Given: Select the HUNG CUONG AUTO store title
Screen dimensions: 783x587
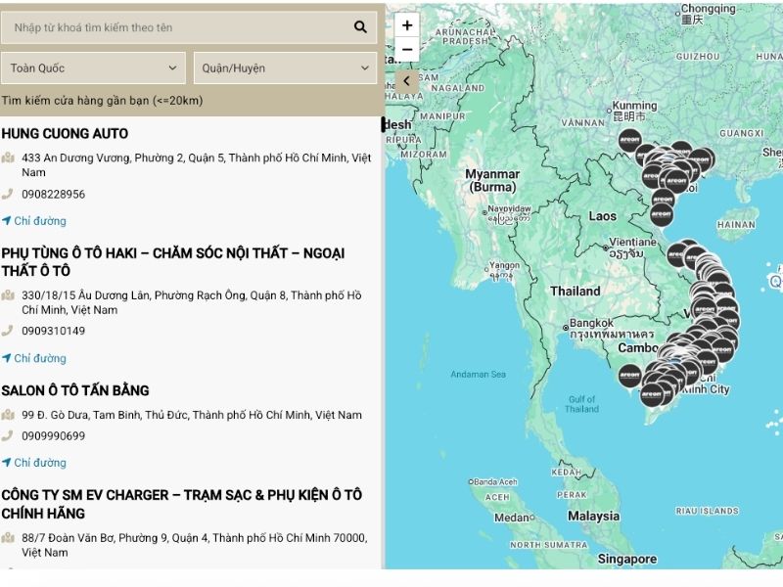Looking at the screenshot, I should point(65,133).
